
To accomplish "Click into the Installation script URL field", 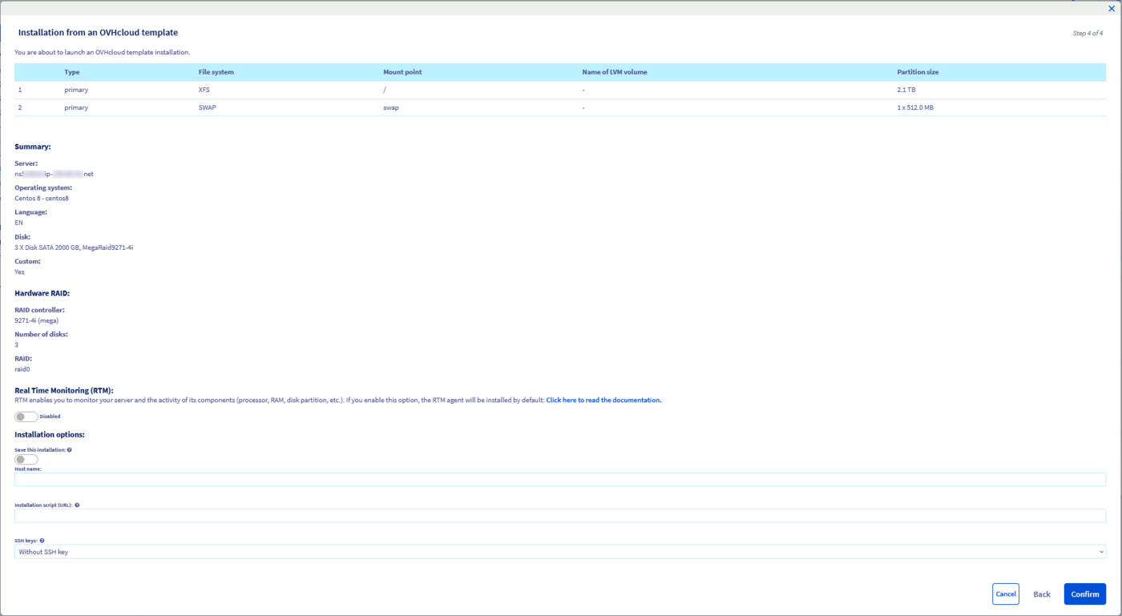I will coord(559,516).
